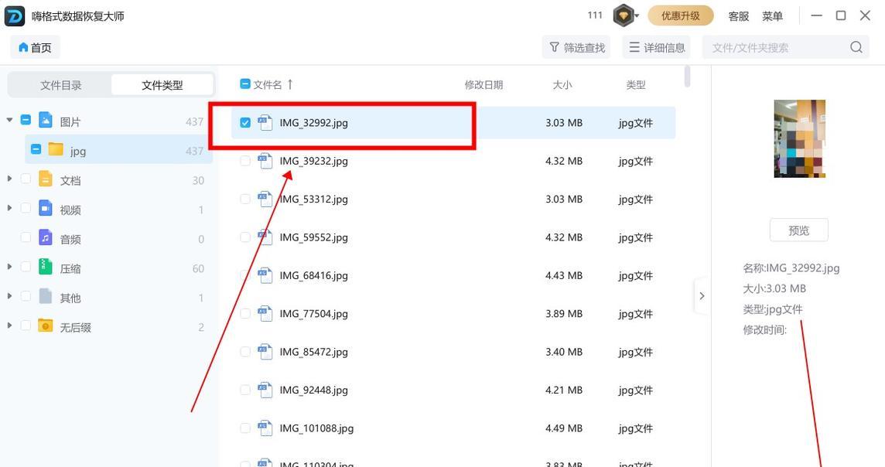This screenshot has height=467, width=885.
Task: Click file icon of IMG_53312.jpg
Action: pos(265,199)
